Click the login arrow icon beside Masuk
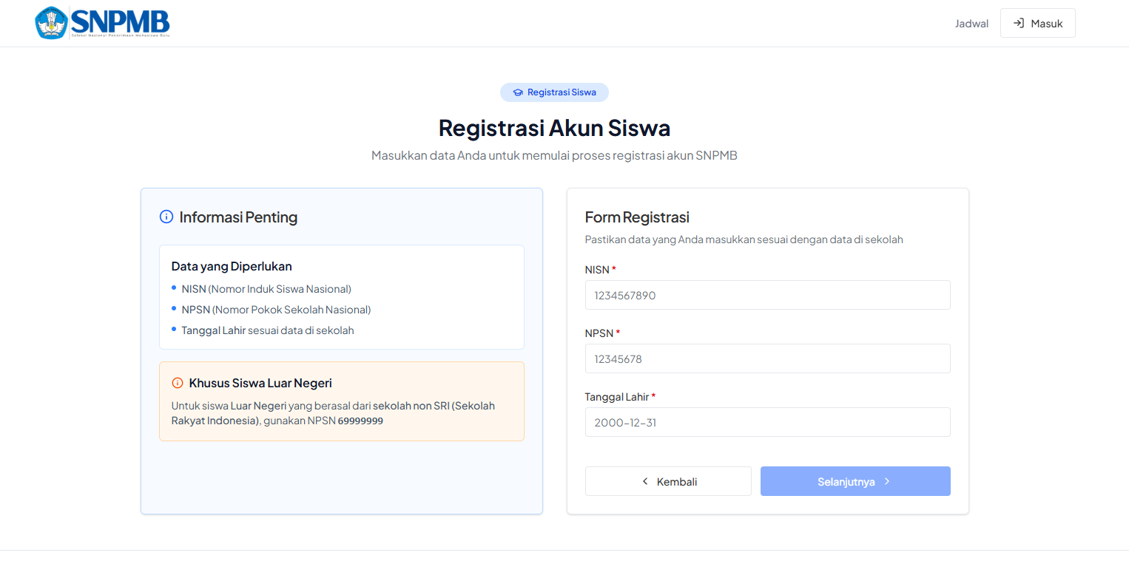The width and height of the screenshot is (1129, 578). pos(1019,23)
